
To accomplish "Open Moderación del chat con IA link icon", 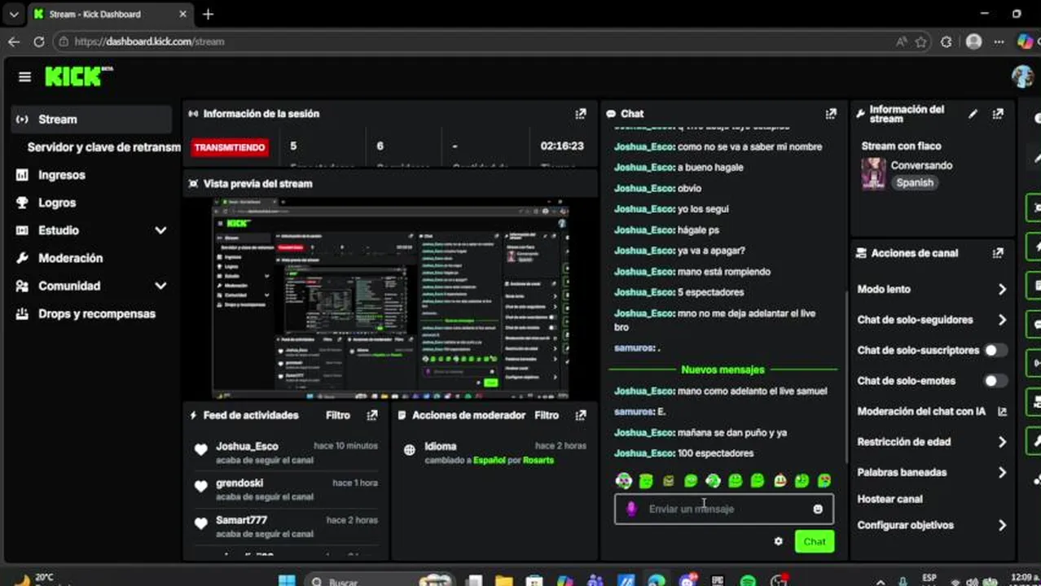I will coord(1002,412).
